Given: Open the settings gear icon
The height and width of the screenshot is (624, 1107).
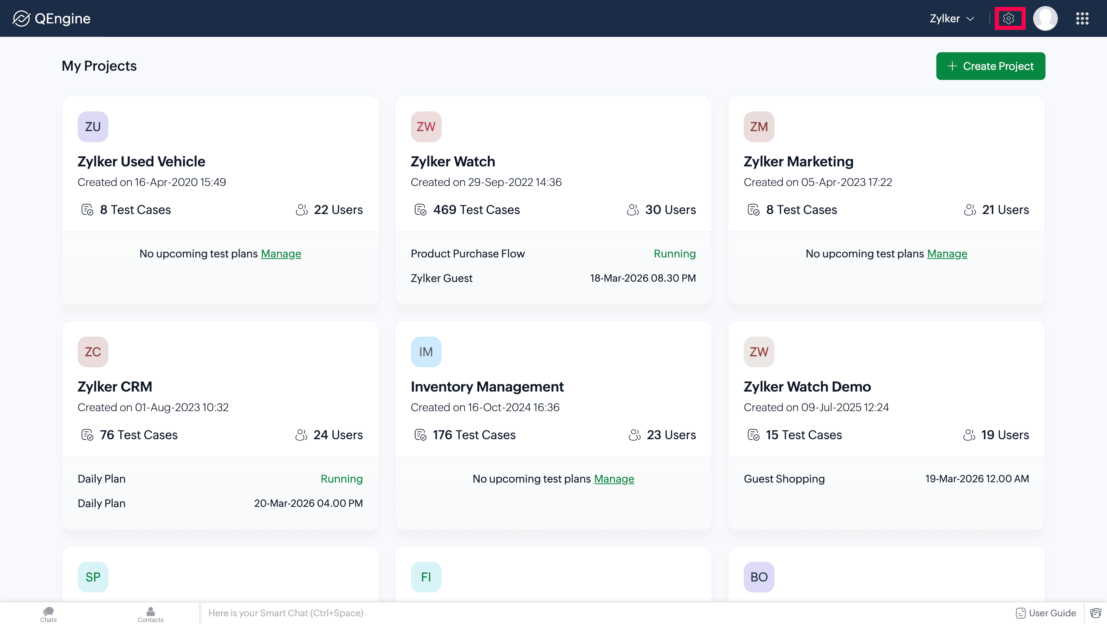Looking at the screenshot, I should [x=1009, y=18].
